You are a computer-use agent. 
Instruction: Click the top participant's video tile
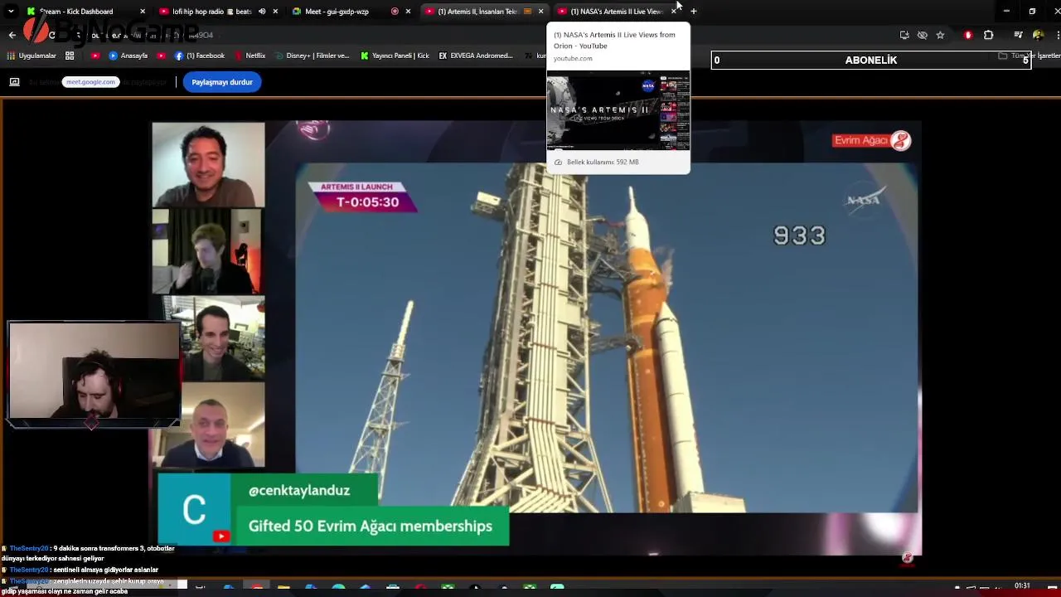[x=208, y=164]
